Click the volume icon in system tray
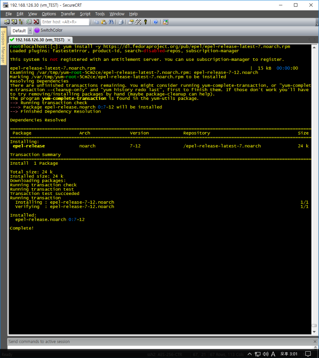The height and width of the screenshot is (358, 319). (x=266, y=354)
